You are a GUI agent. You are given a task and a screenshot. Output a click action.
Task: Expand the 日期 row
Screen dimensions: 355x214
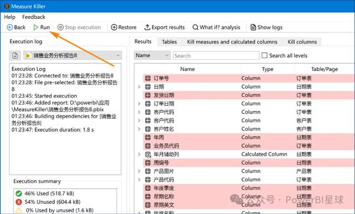[139, 86]
